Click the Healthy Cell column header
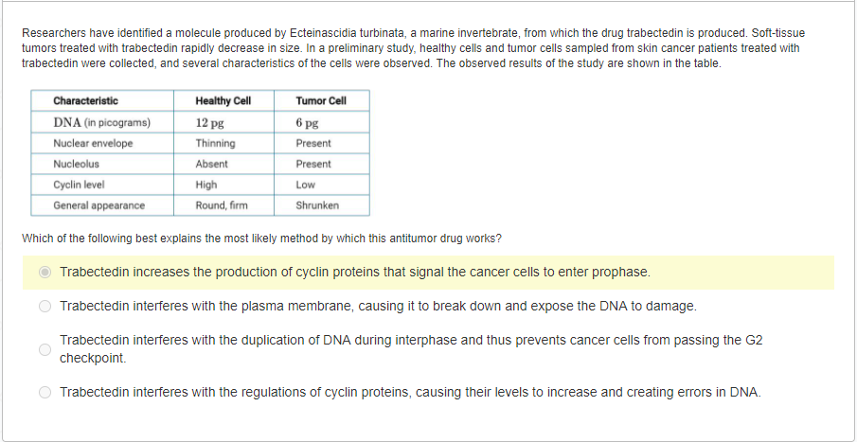Viewport: 857px width, 442px height. click(223, 101)
